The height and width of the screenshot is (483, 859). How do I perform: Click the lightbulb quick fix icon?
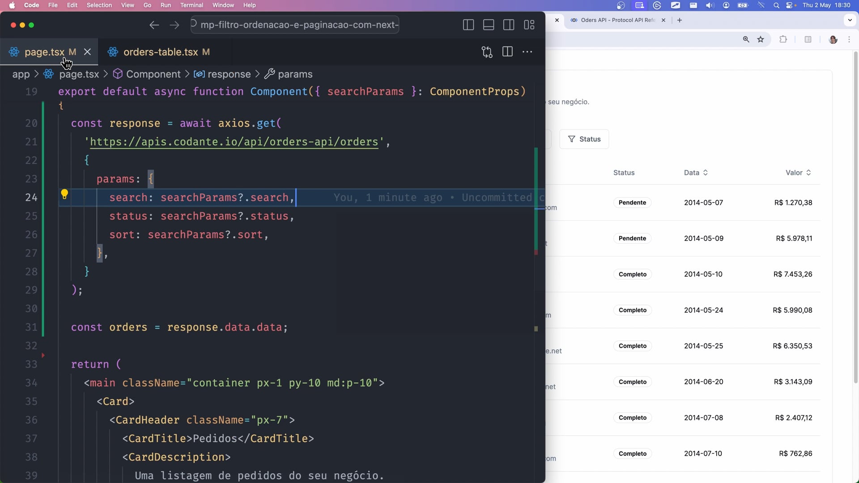tap(64, 194)
